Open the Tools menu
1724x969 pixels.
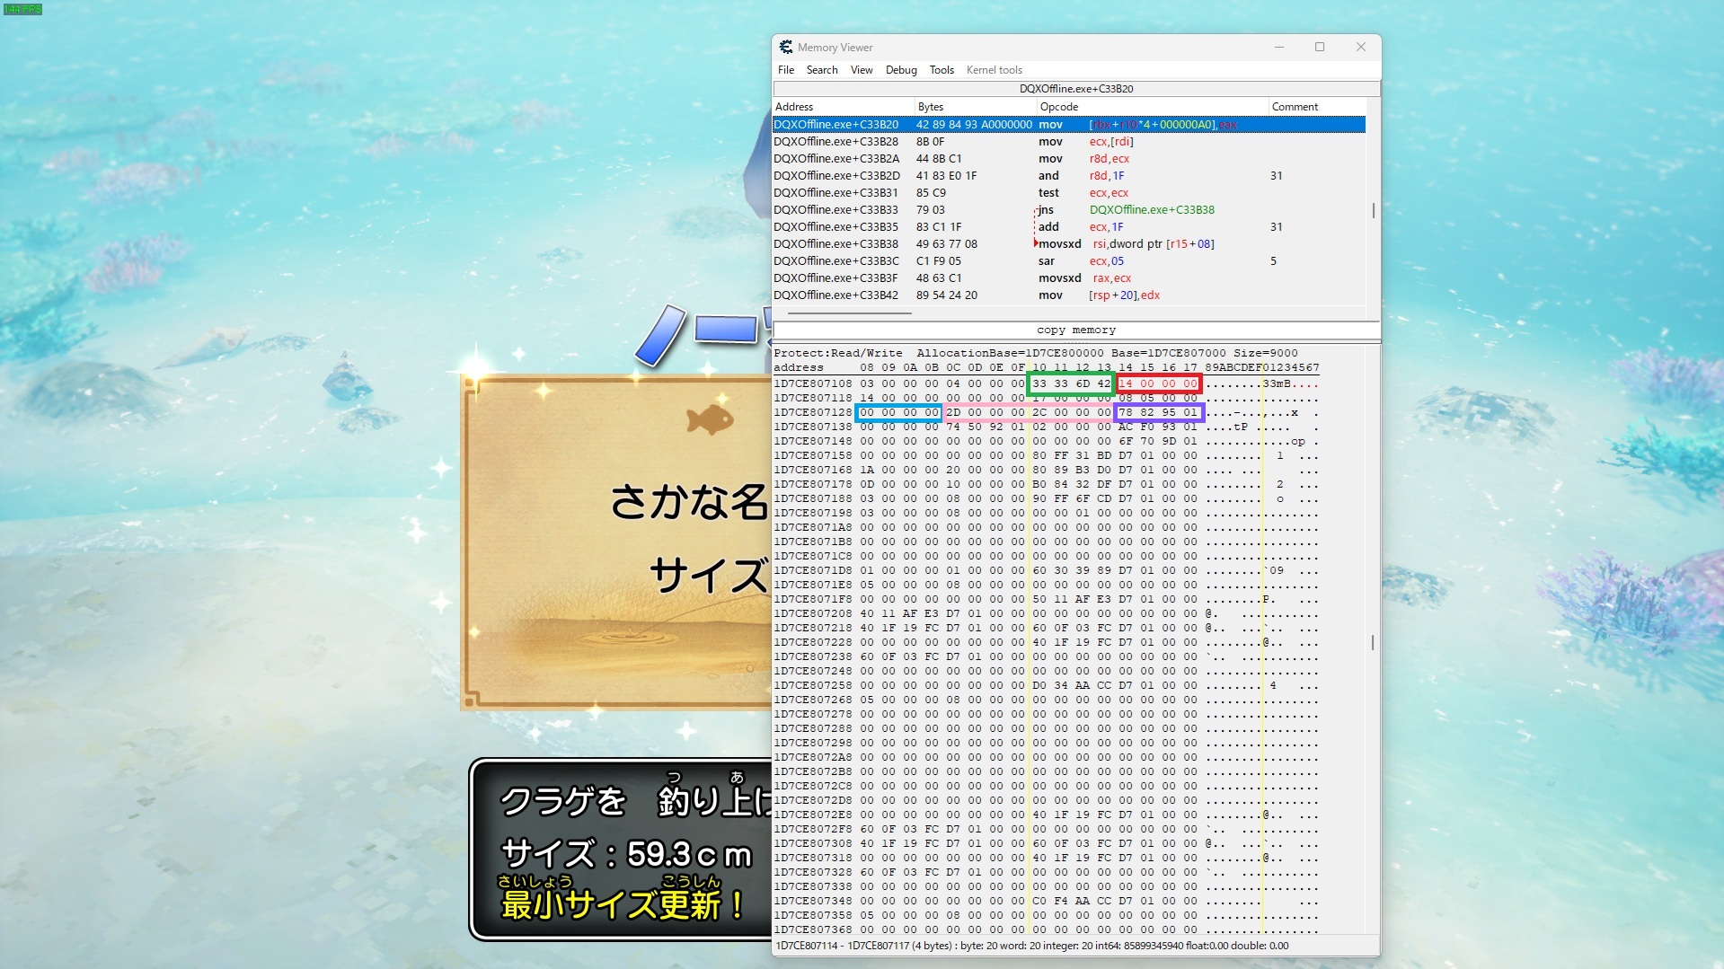click(942, 70)
